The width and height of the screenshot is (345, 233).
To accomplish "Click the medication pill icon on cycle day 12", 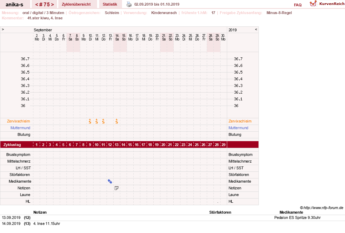I will coord(110,182).
